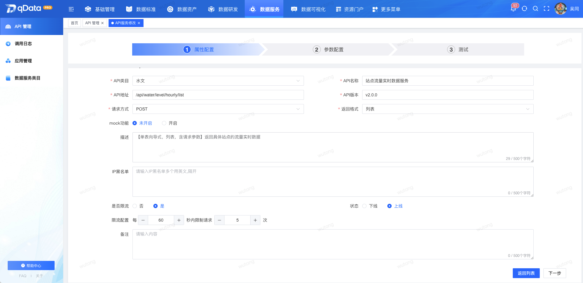Open the 关于 link
The width and height of the screenshot is (583, 283).
point(39,276)
